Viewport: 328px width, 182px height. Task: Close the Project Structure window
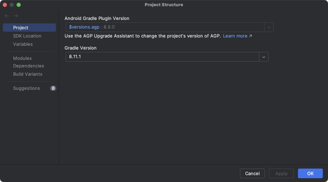coord(5,5)
